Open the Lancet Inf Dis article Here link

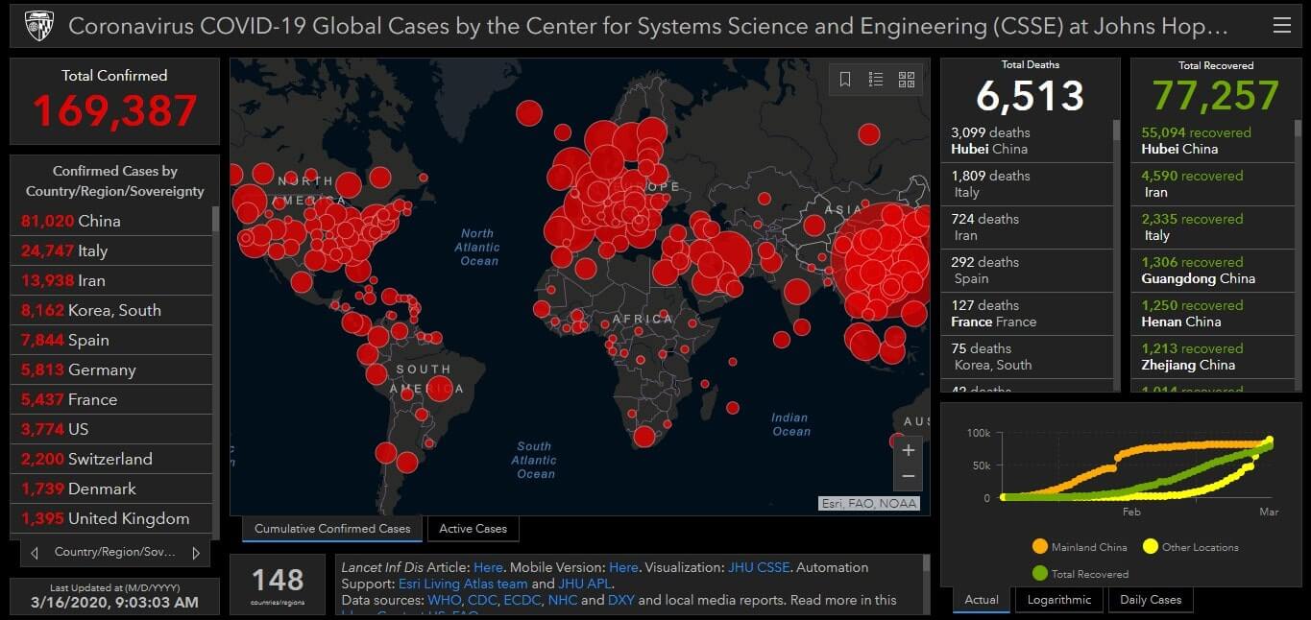tap(489, 566)
